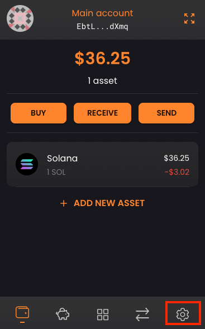The width and height of the screenshot is (205, 329).
Task: Copy wallet address EbtL...dXmq
Action: (102, 26)
